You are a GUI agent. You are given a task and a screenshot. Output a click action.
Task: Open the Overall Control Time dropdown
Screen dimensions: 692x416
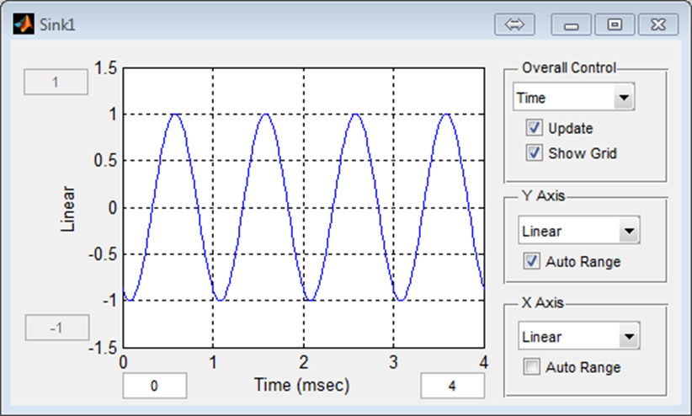[623, 99]
